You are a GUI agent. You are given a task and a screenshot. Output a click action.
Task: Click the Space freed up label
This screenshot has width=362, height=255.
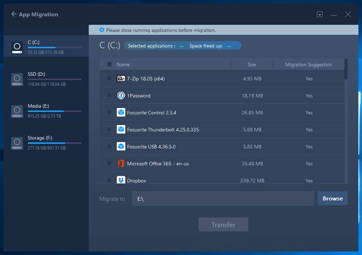pos(206,46)
